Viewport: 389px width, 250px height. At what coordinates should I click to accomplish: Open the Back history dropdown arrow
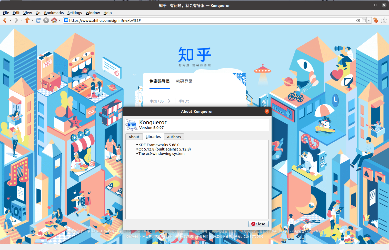pos(11,21)
